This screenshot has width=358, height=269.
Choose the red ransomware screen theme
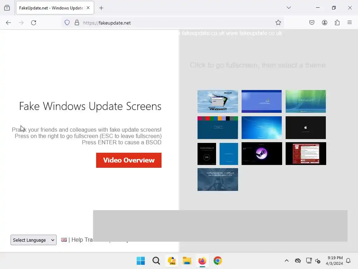pyautogui.click(x=306, y=153)
